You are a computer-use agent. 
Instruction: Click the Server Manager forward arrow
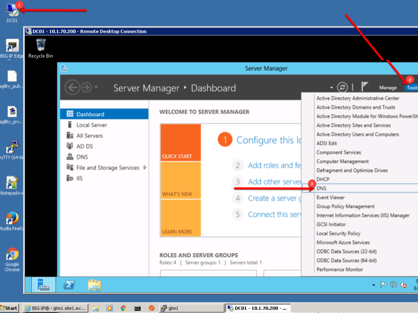tap(86, 87)
